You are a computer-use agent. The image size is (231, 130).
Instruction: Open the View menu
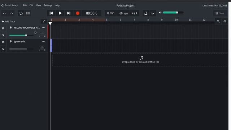[x=39, y=5]
